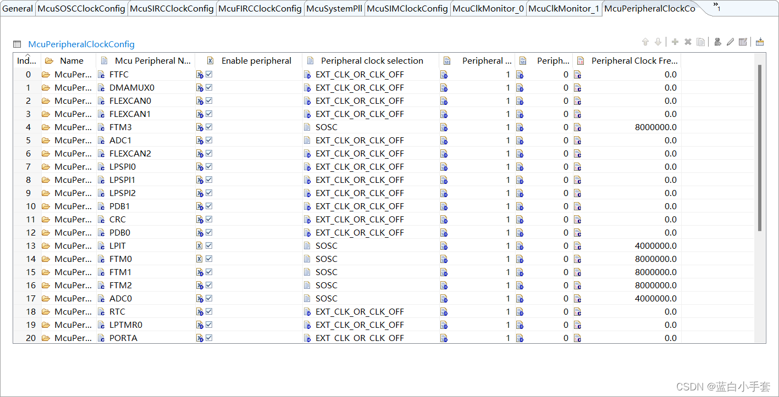Click the blue McuPeripheralClockConfig section title
This screenshot has height=397, width=779.
point(81,44)
